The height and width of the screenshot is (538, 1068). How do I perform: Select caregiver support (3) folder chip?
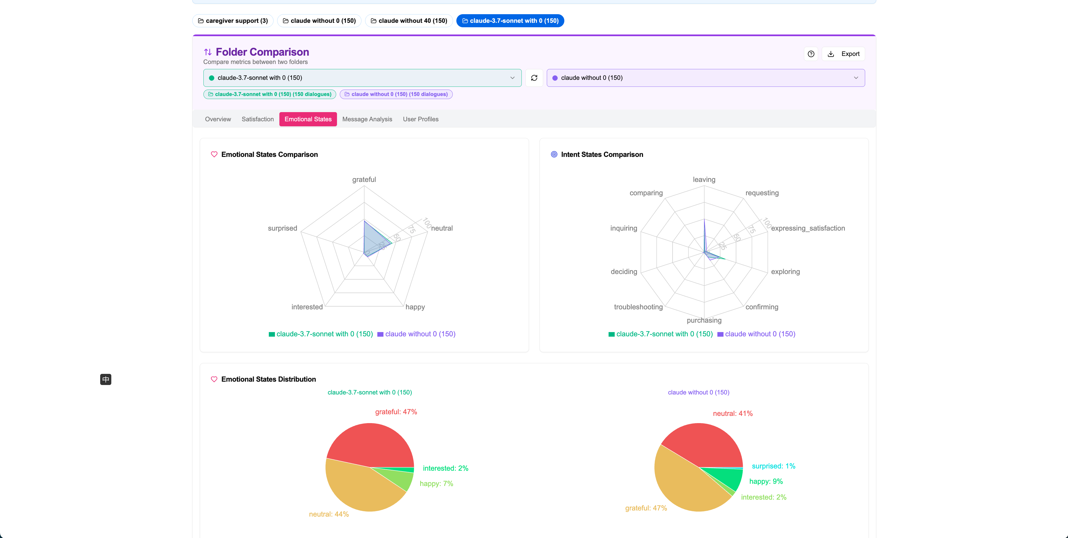233,21
